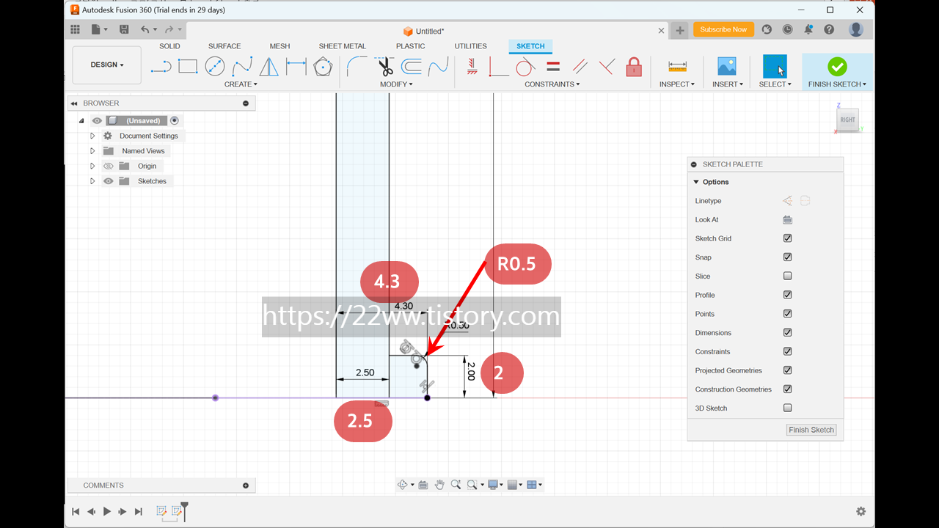Toggle the Projected Geometries checkbox

pos(787,370)
